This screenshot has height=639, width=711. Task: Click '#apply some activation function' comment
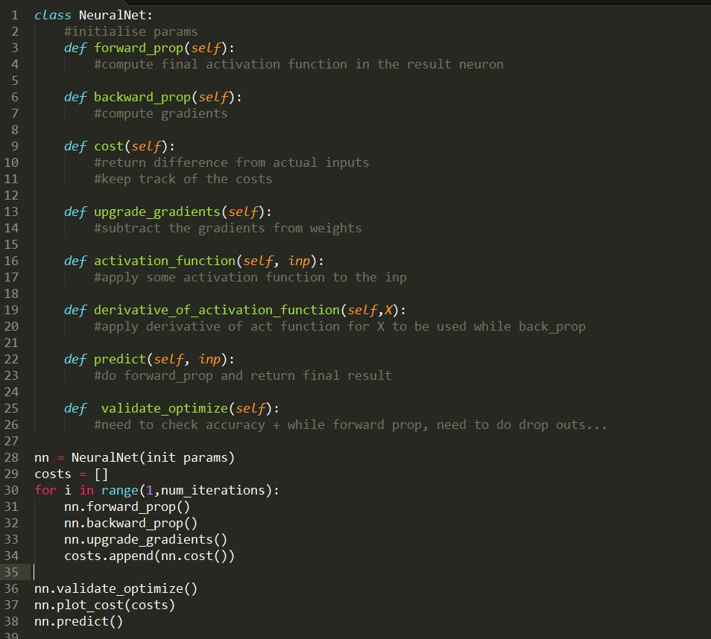pos(250,277)
